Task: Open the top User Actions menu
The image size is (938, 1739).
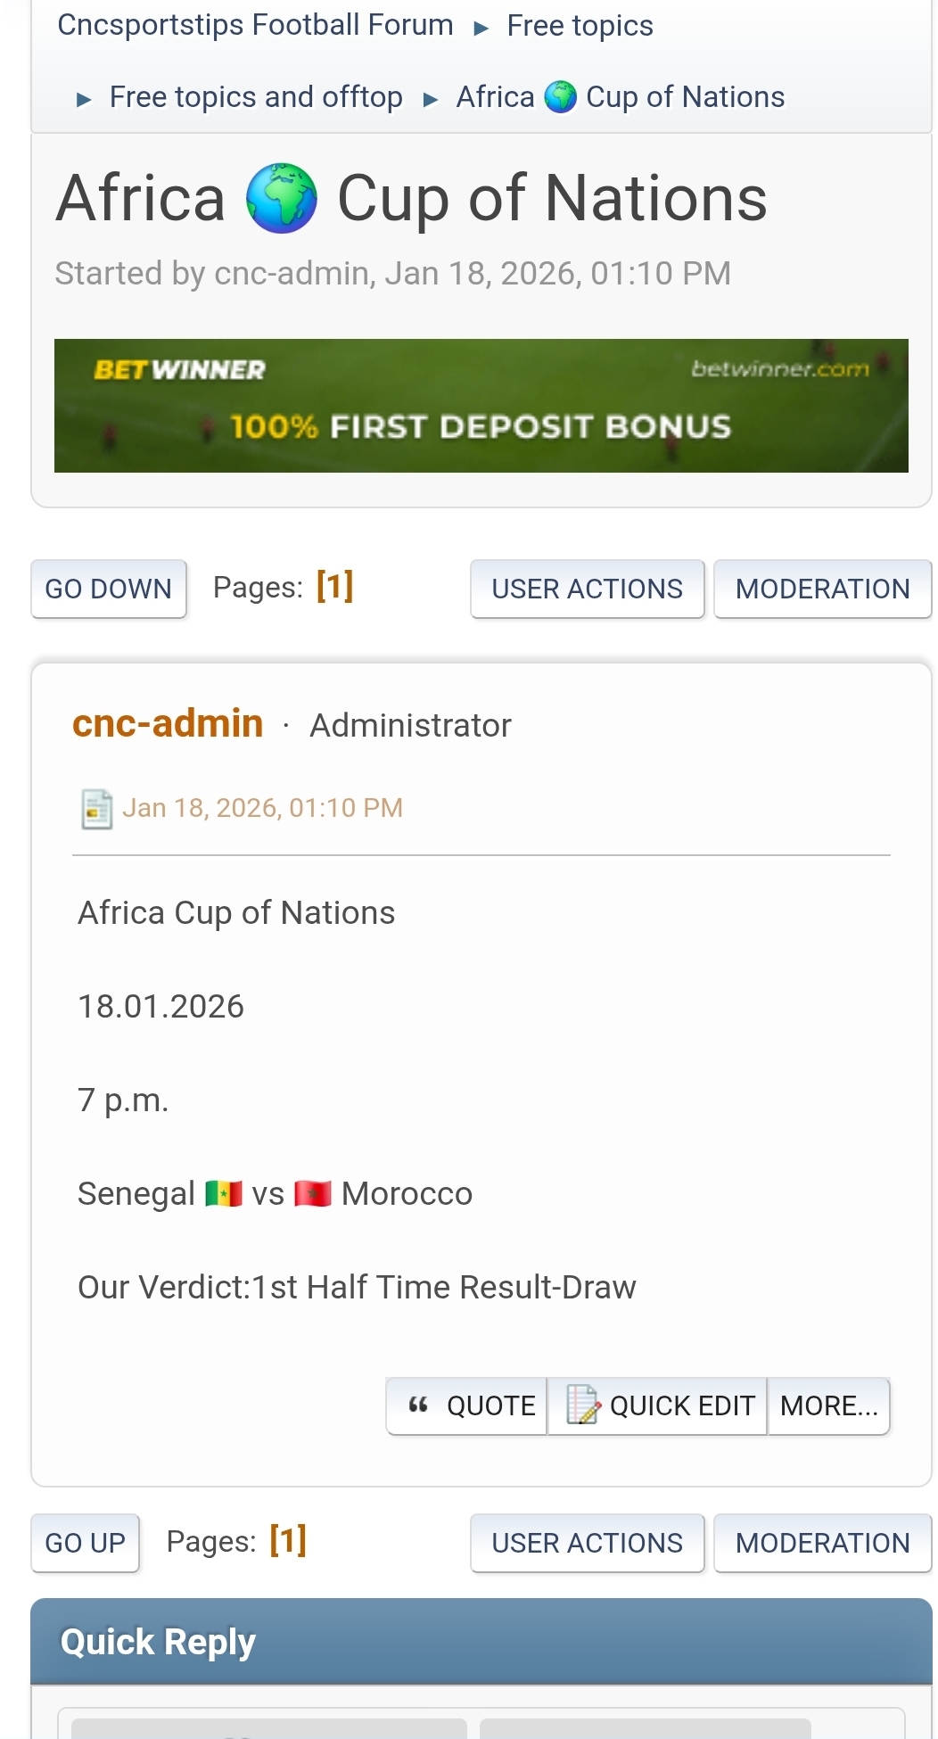Action: click(587, 589)
